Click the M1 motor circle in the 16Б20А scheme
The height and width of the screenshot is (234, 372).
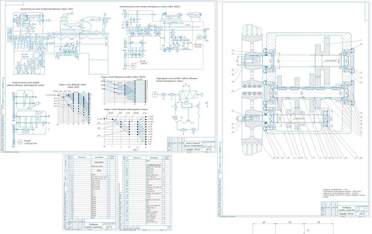(133, 66)
